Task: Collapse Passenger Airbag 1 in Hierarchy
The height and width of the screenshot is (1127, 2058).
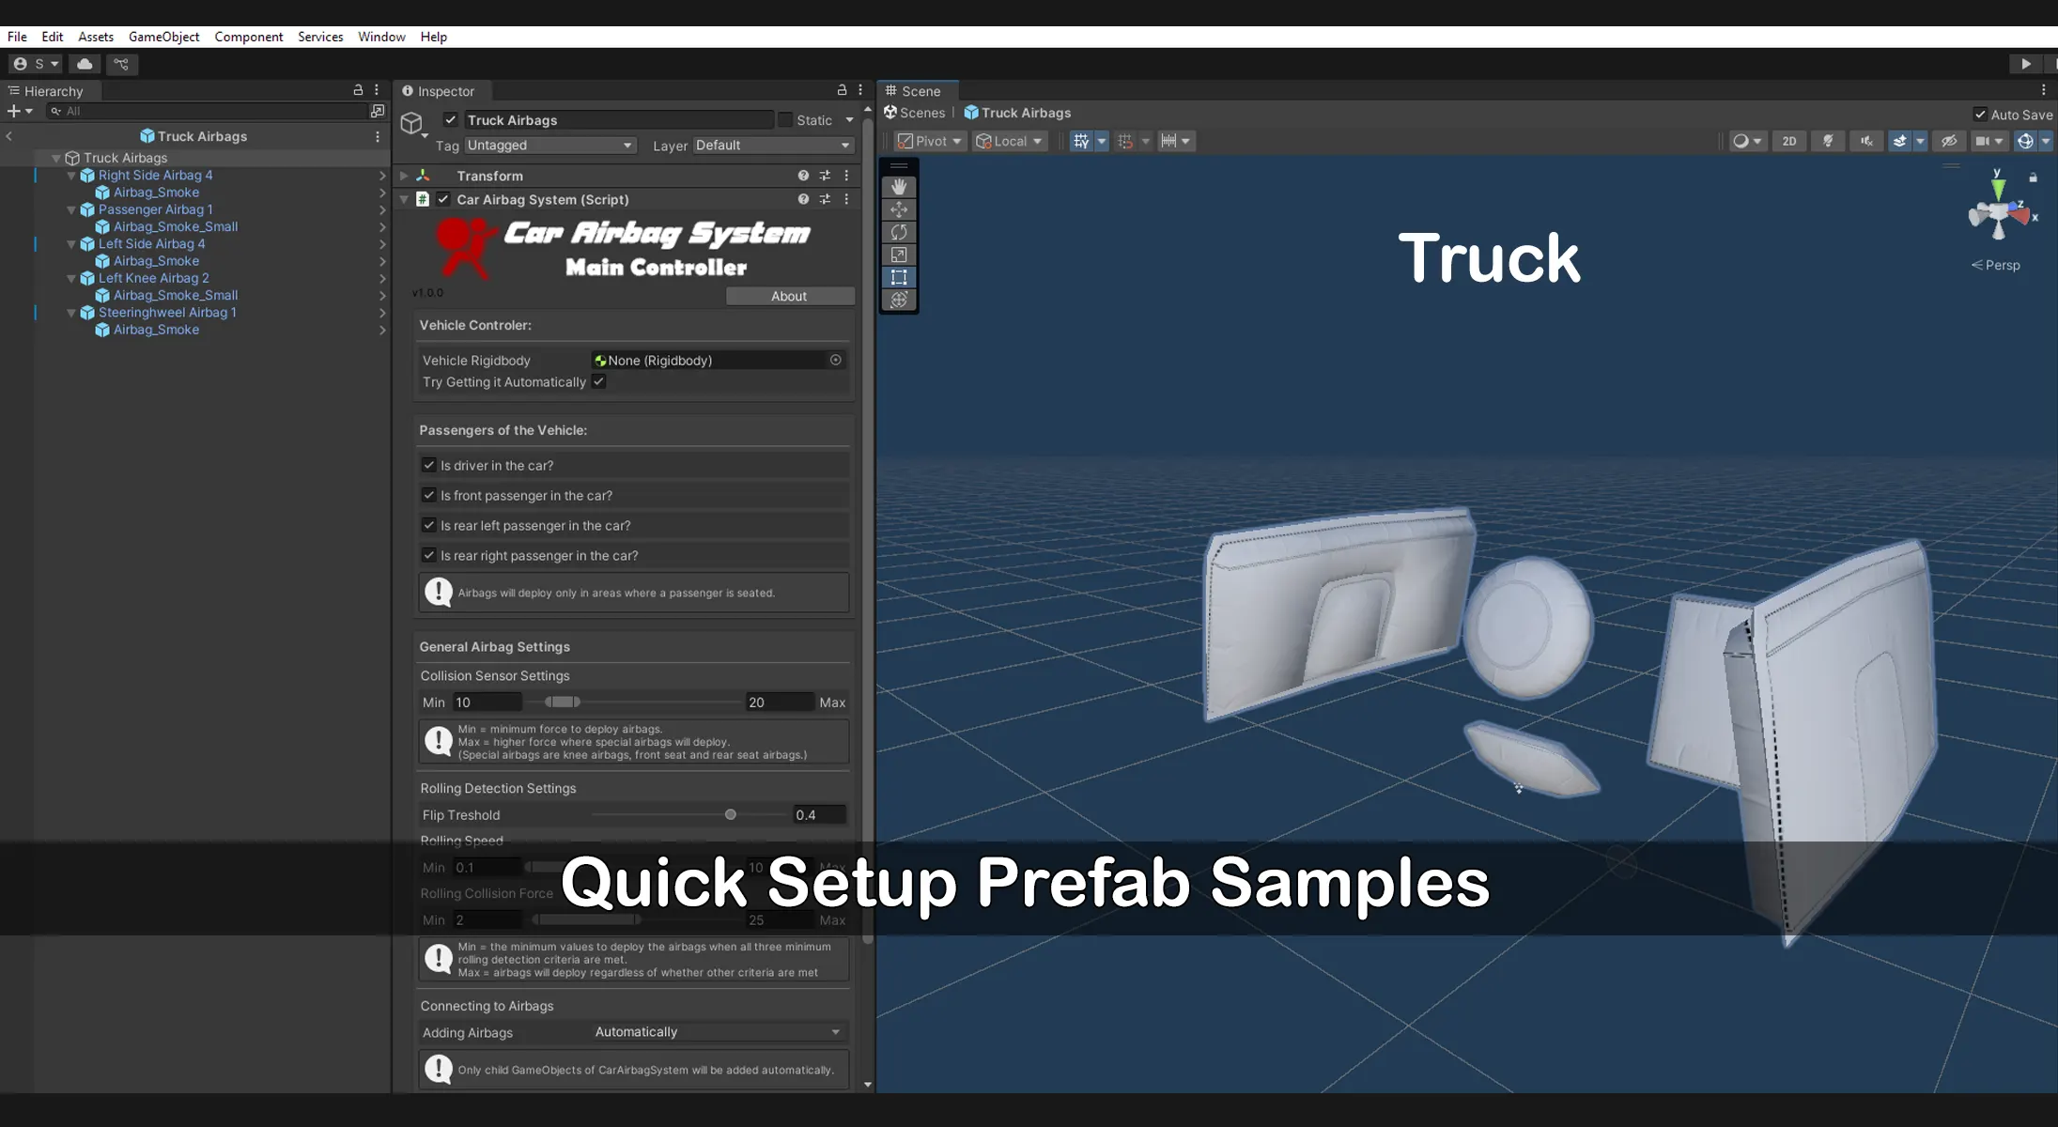Action: [x=71, y=209]
